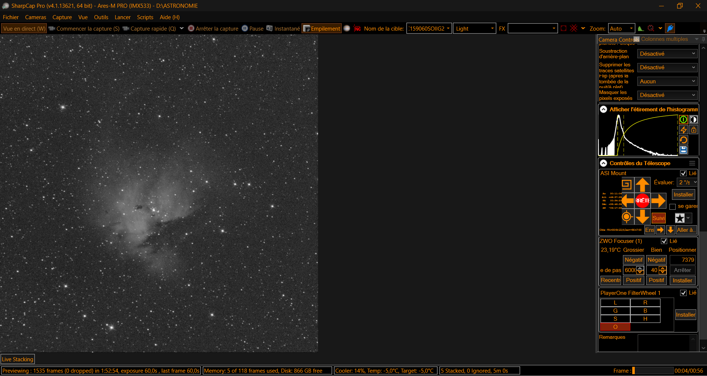Open the 'Nom de la cible' dropdown

429,28
